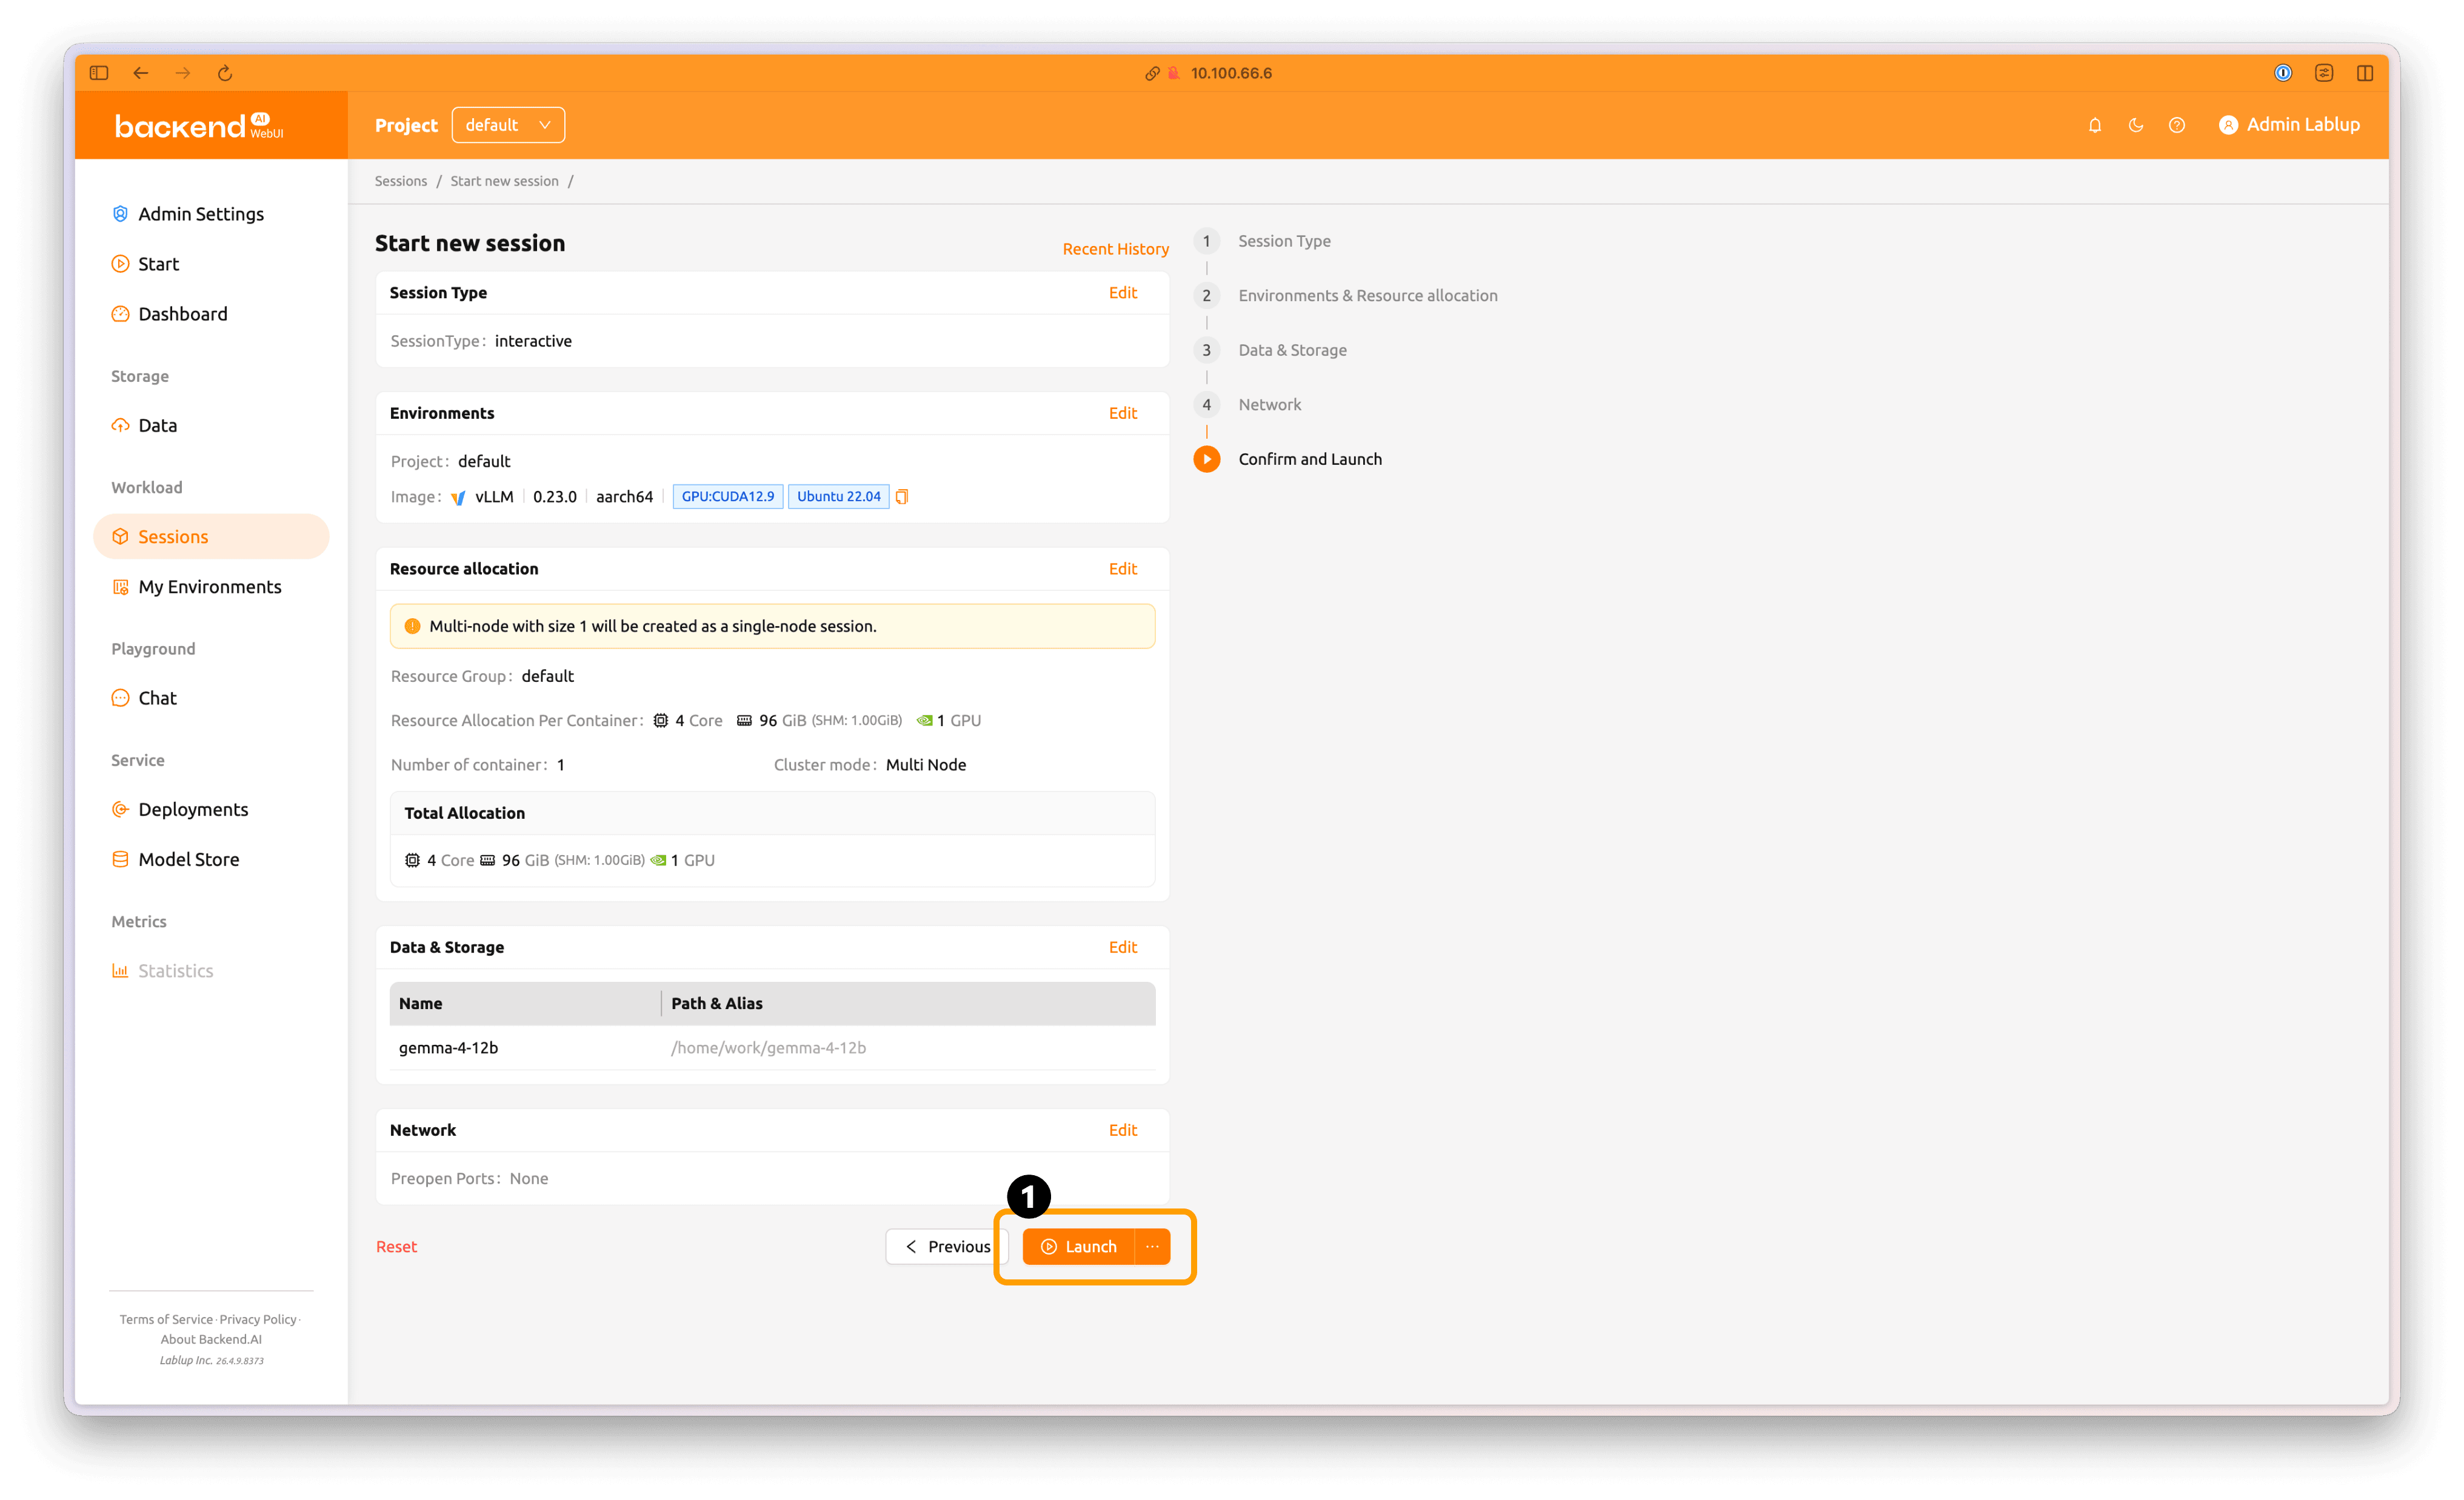Click the Backend.AI WebUI logo
The width and height of the screenshot is (2464, 1500).
pos(199,125)
